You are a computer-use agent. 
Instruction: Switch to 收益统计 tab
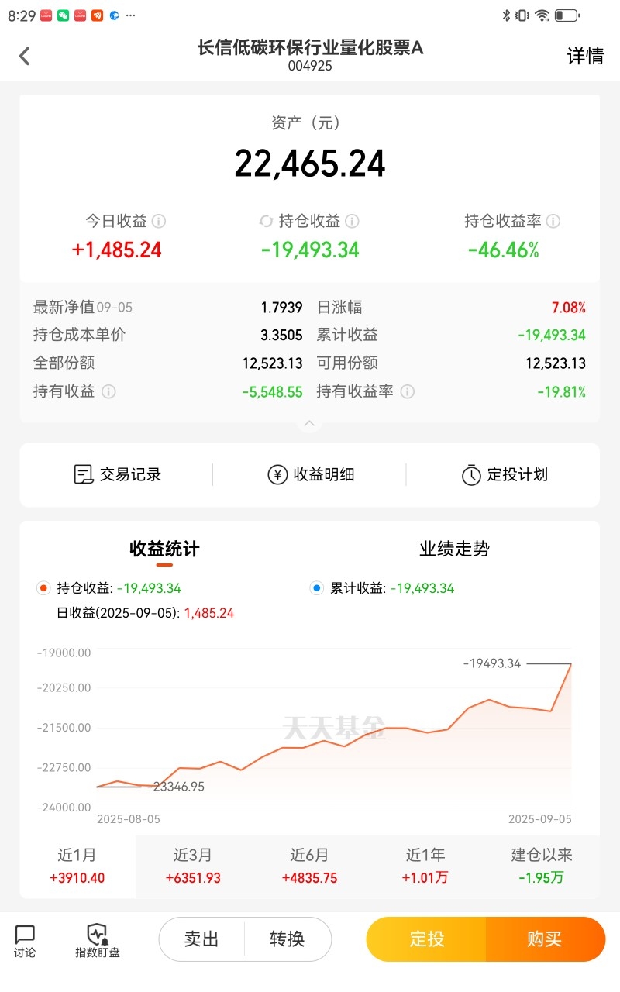[164, 549]
